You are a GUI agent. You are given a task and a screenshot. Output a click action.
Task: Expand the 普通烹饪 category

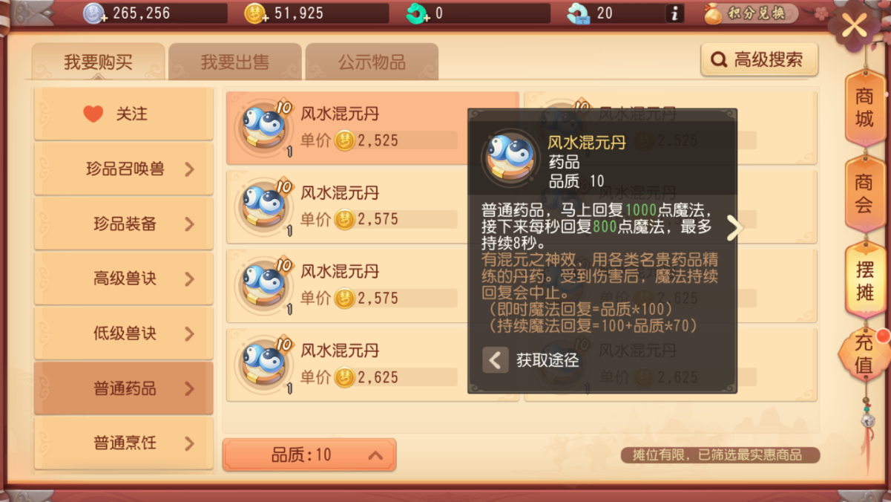(x=123, y=443)
